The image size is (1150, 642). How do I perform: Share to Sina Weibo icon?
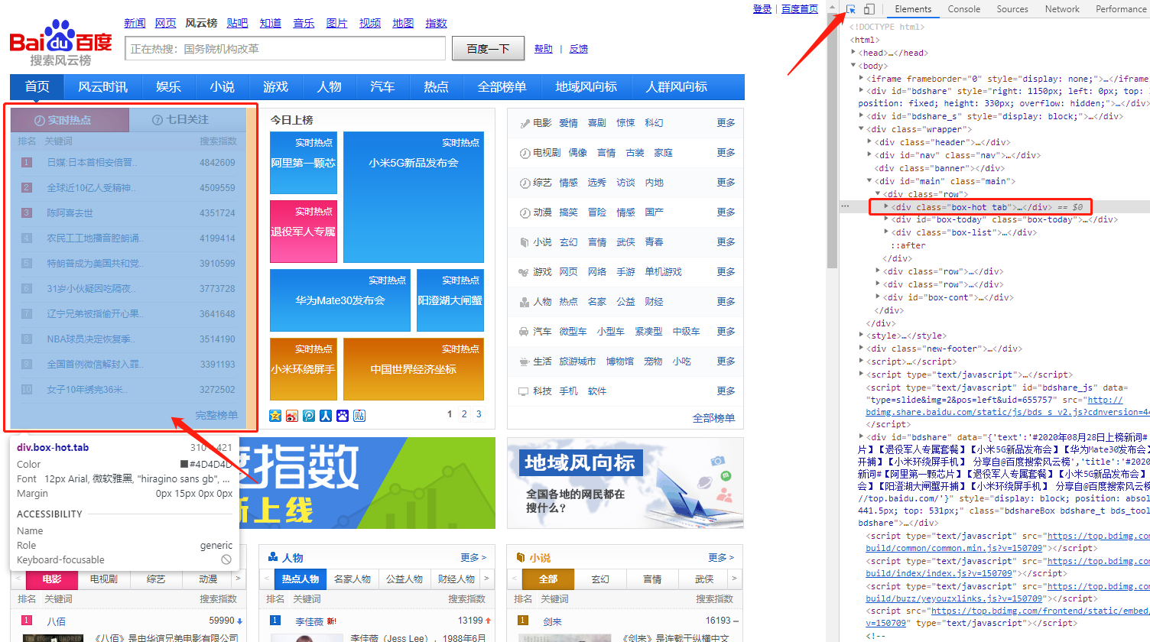[292, 415]
